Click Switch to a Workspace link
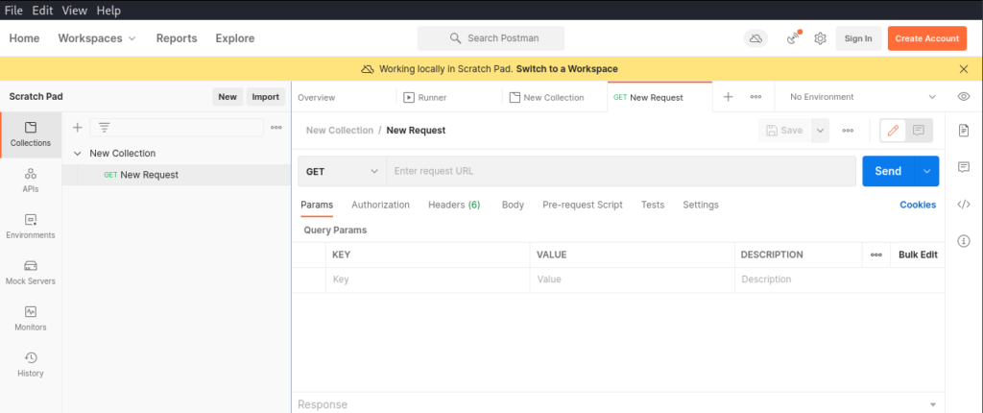Screen dimensions: 983x413 pos(566,69)
